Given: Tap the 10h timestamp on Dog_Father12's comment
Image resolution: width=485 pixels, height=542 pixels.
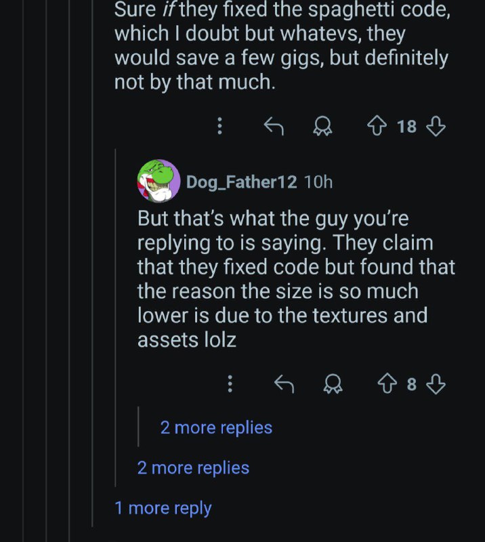Looking at the screenshot, I should [318, 182].
